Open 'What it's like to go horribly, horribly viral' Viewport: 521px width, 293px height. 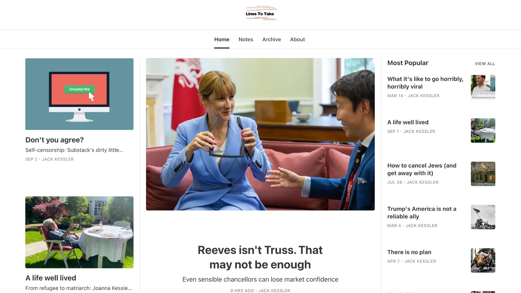tap(425, 83)
